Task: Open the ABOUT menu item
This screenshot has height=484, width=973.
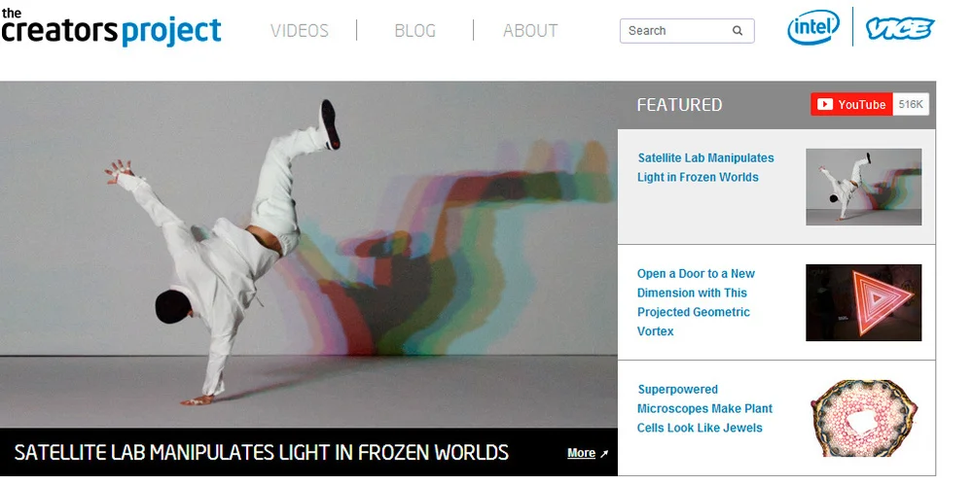Action: coord(530,30)
